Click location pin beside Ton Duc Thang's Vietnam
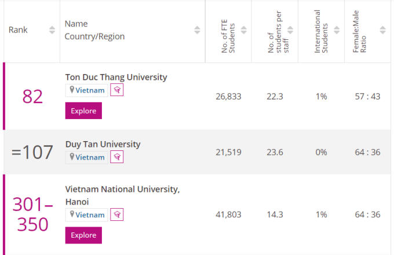Viewport: 394px width, 255px height. click(72, 90)
